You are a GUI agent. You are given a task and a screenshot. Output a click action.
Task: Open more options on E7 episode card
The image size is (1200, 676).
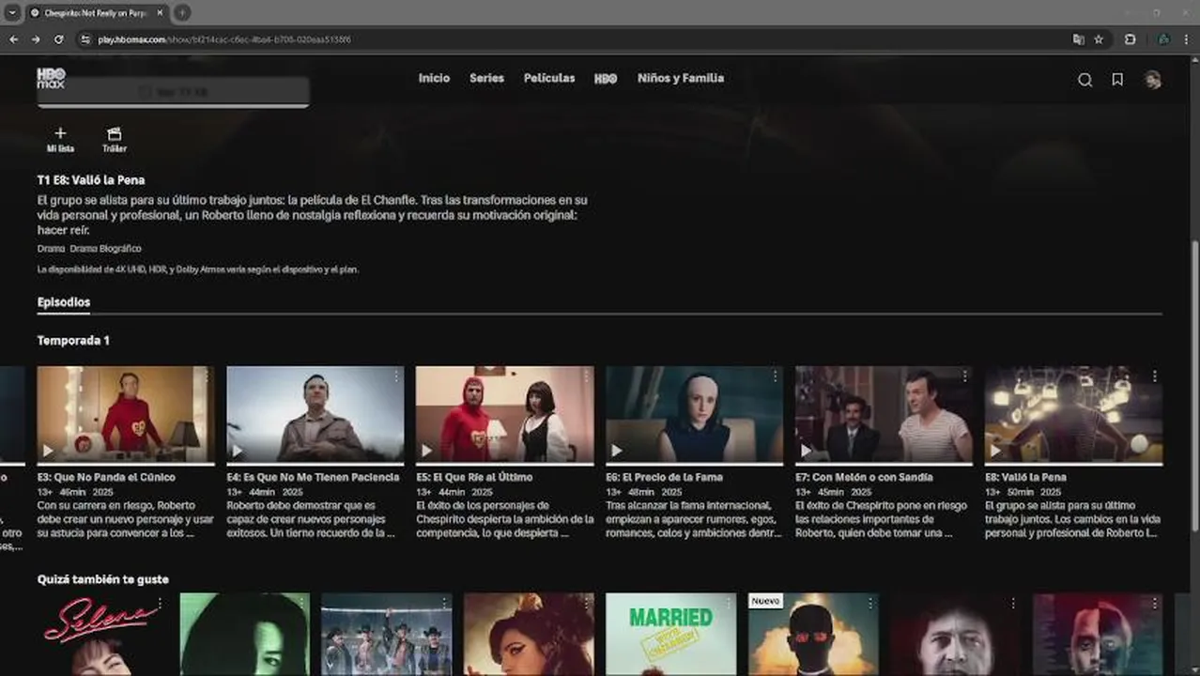(x=965, y=376)
